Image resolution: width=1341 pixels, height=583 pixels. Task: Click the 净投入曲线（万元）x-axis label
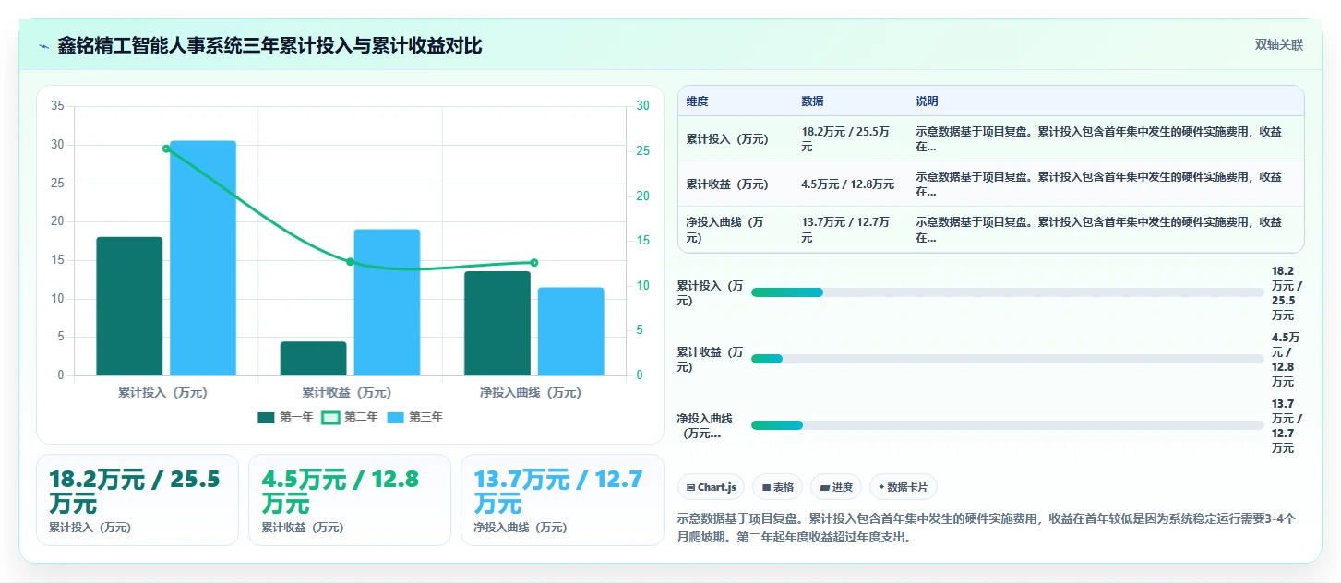click(531, 392)
